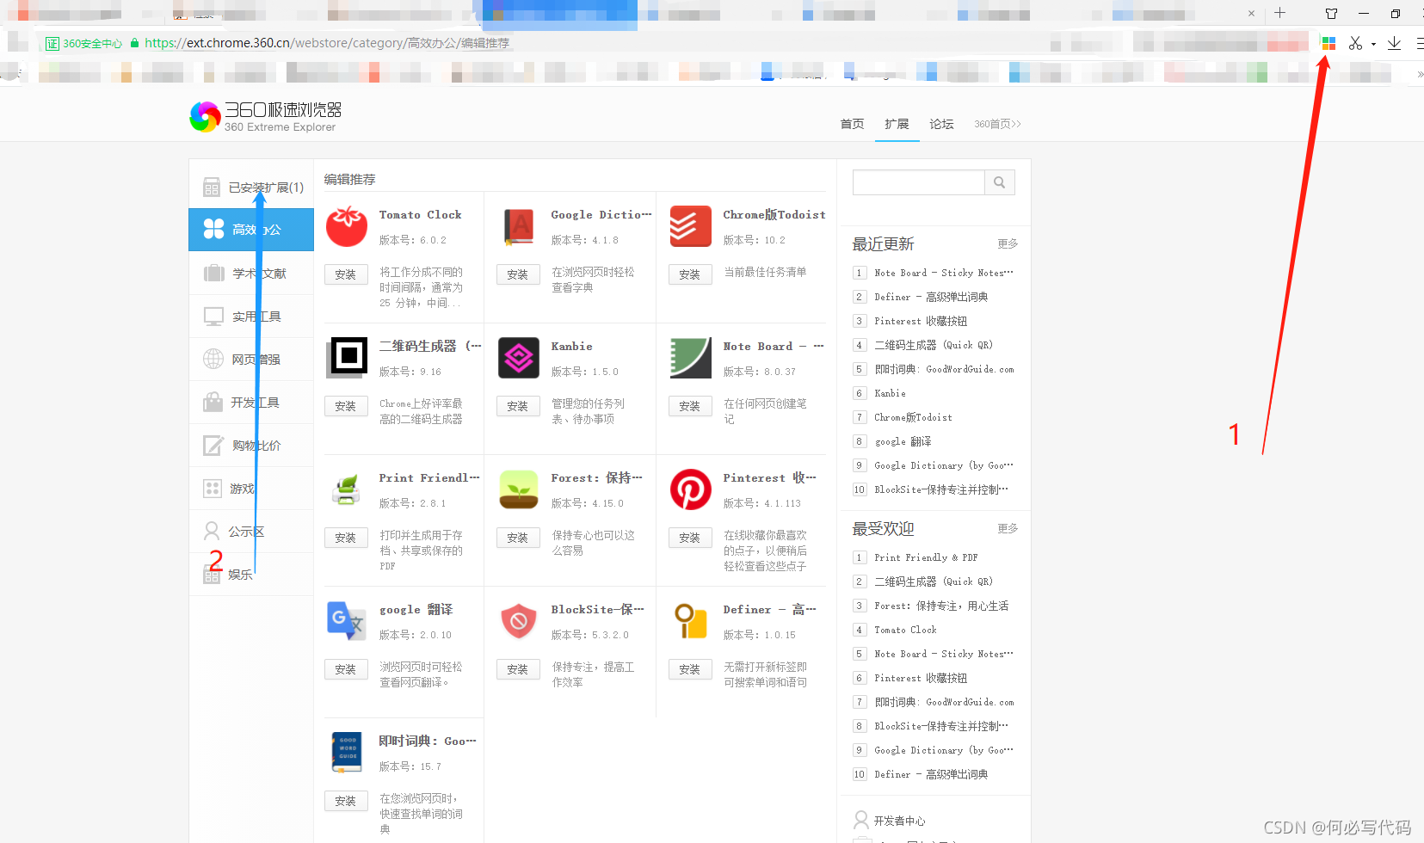Viewport: 1424px width, 843px height.
Task: Open 已安装扩展(1) in the sidebar
Action: tap(252, 188)
